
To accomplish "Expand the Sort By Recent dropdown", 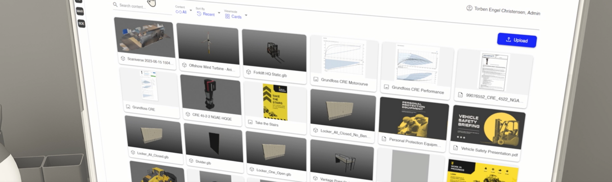I will pyautogui.click(x=208, y=14).
